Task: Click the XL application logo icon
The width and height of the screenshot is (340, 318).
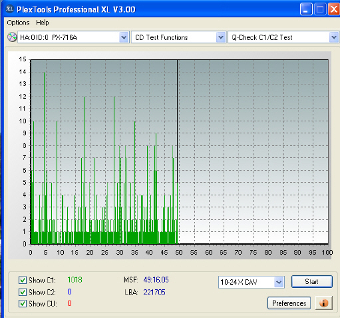Action: 9,9
